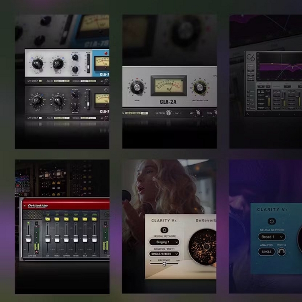Screen dimensions: 302x302
Task: Click the Attack knob on black CLA-76
Action: (x=75, y=94)
